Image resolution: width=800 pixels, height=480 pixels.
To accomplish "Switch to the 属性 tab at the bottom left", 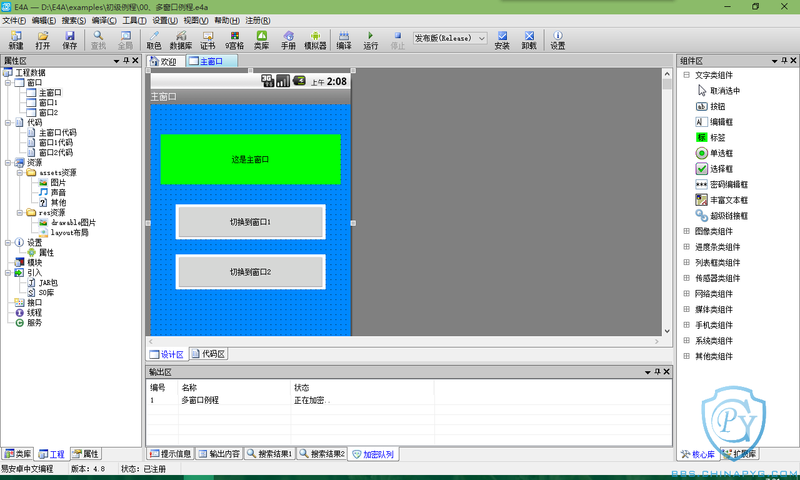I will [85, 454].
